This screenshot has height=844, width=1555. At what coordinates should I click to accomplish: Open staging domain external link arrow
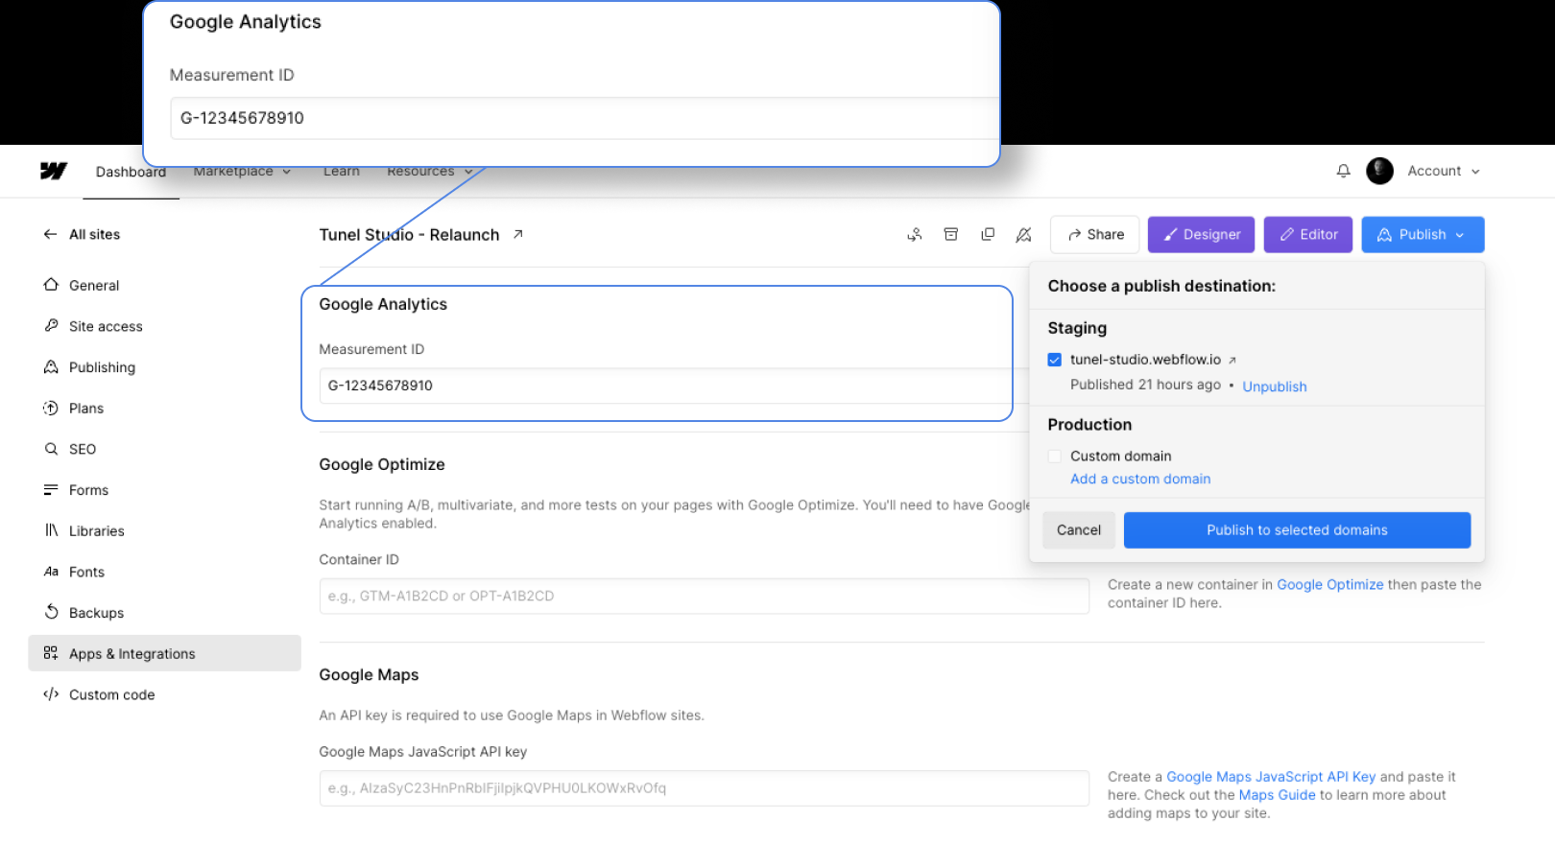pyautogui.click(x=1232, y=361)
